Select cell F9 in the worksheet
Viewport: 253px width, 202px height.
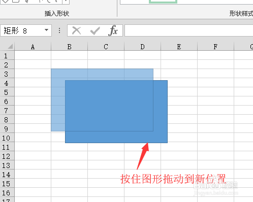click(x=215, y=128)
